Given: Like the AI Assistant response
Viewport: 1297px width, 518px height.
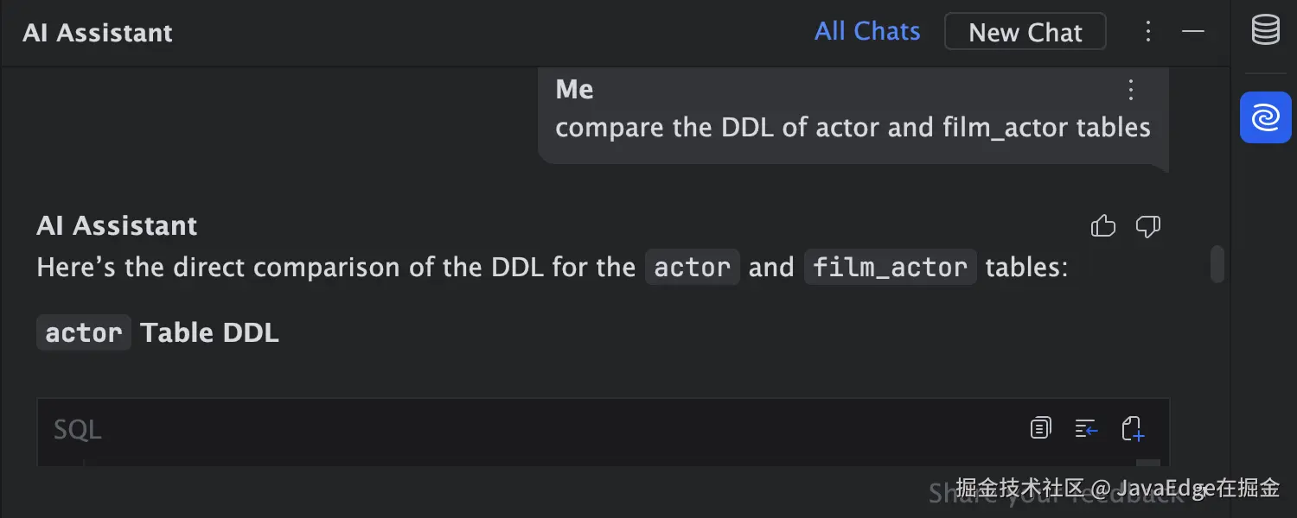Looking at the screenshot, I should point(1103,226).
